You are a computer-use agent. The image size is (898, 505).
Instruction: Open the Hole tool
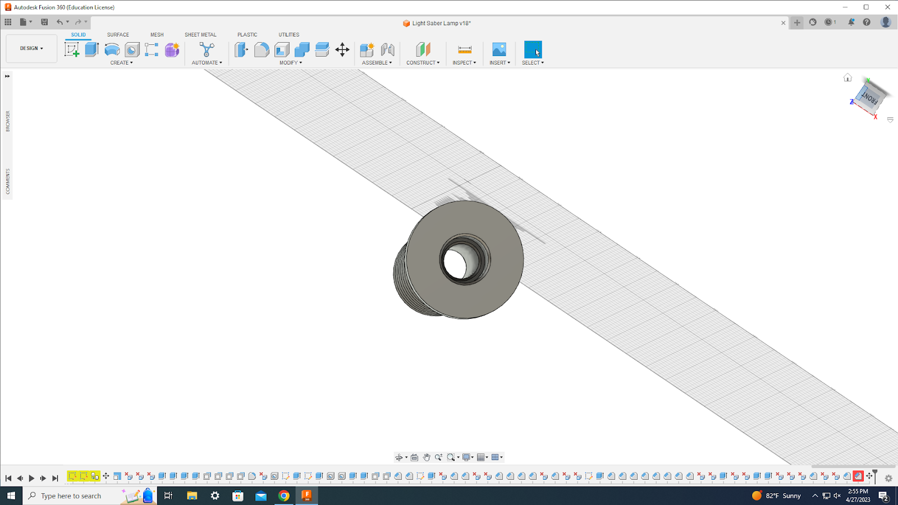[x=131, y=49]
